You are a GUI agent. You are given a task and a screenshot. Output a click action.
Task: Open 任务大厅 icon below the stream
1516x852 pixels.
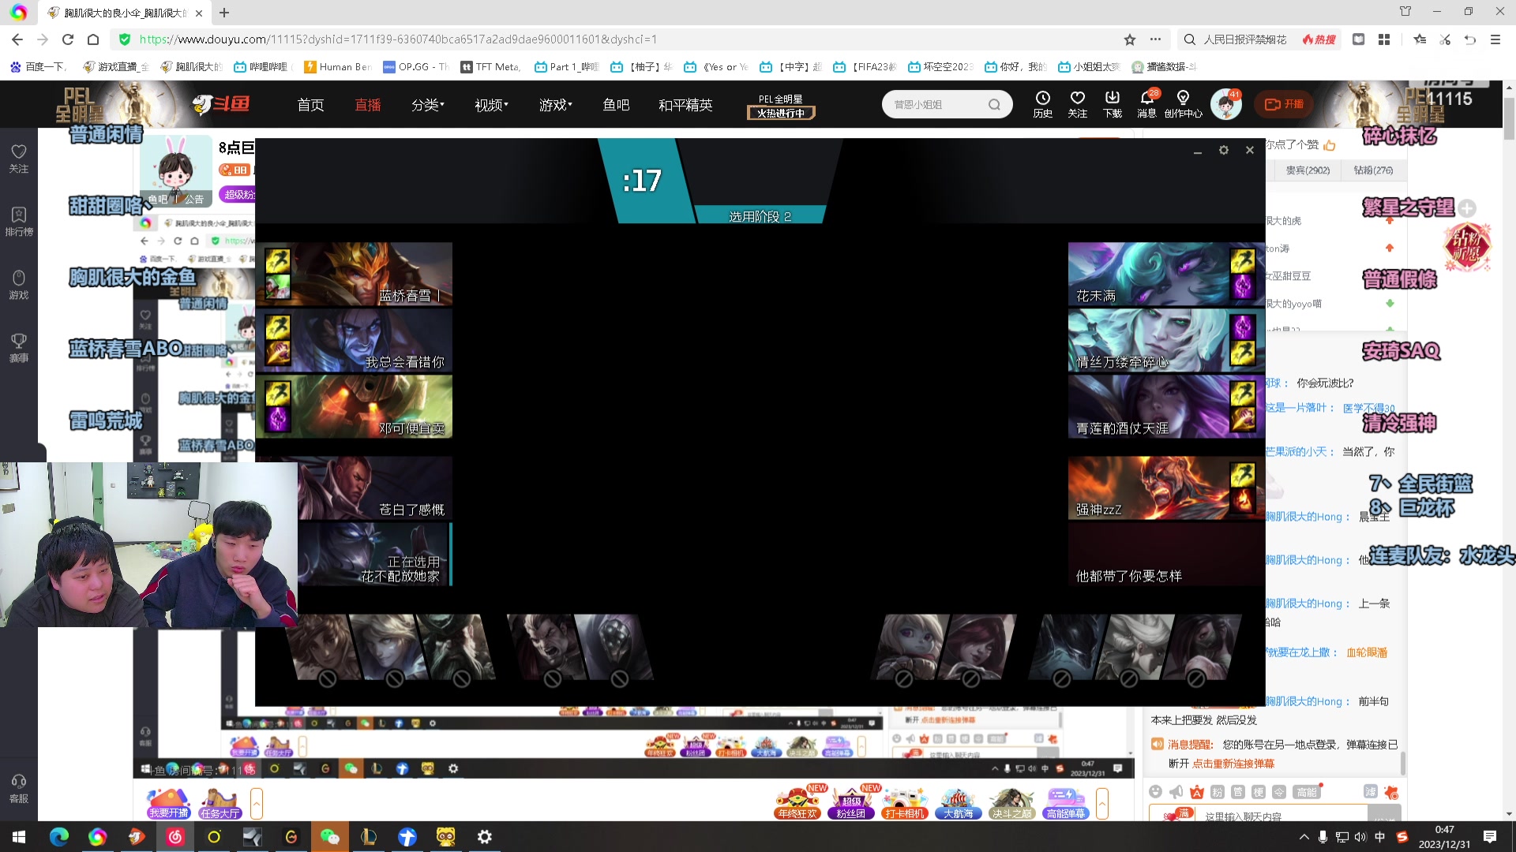coord(220,804)
